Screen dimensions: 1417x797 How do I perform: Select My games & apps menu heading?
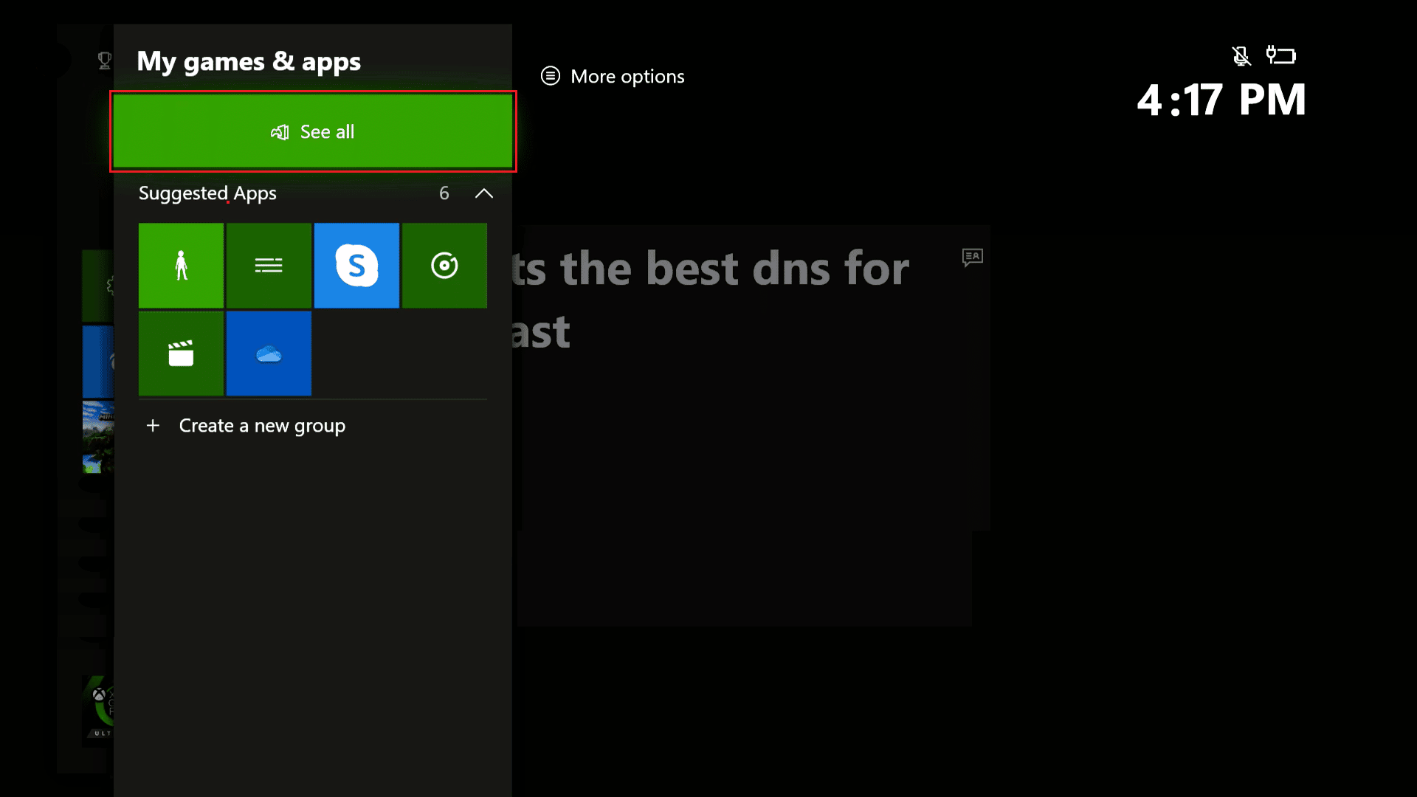(x=249, y=61)
